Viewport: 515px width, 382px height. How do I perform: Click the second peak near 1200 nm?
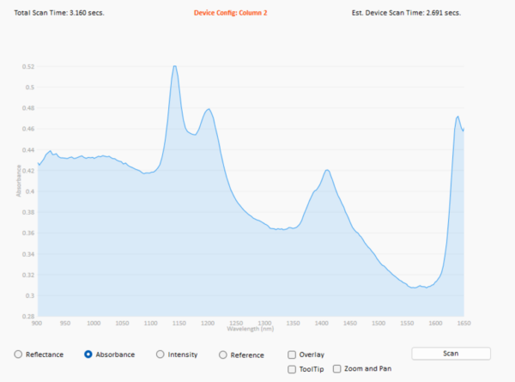[208, 109]
